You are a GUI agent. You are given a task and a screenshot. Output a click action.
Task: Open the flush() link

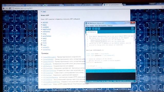tap(45, 43)
